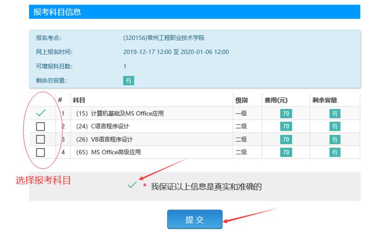This screenshot has height=231, width=388.
Task: Select the text (24) C语言程序设计
Action: (x=102, y=126)
